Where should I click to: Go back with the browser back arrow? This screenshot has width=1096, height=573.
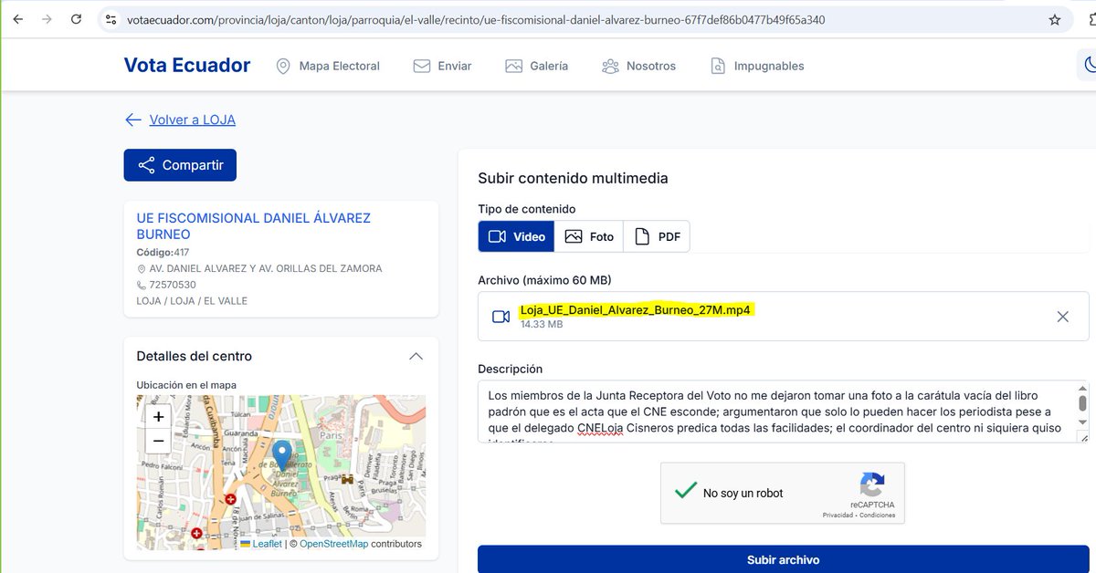tap(18, 19)
